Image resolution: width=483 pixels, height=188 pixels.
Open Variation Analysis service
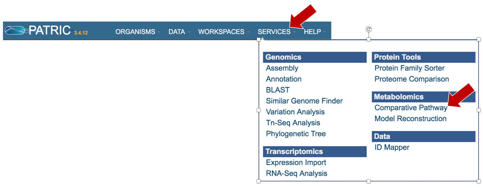click(x=295, y=112)
